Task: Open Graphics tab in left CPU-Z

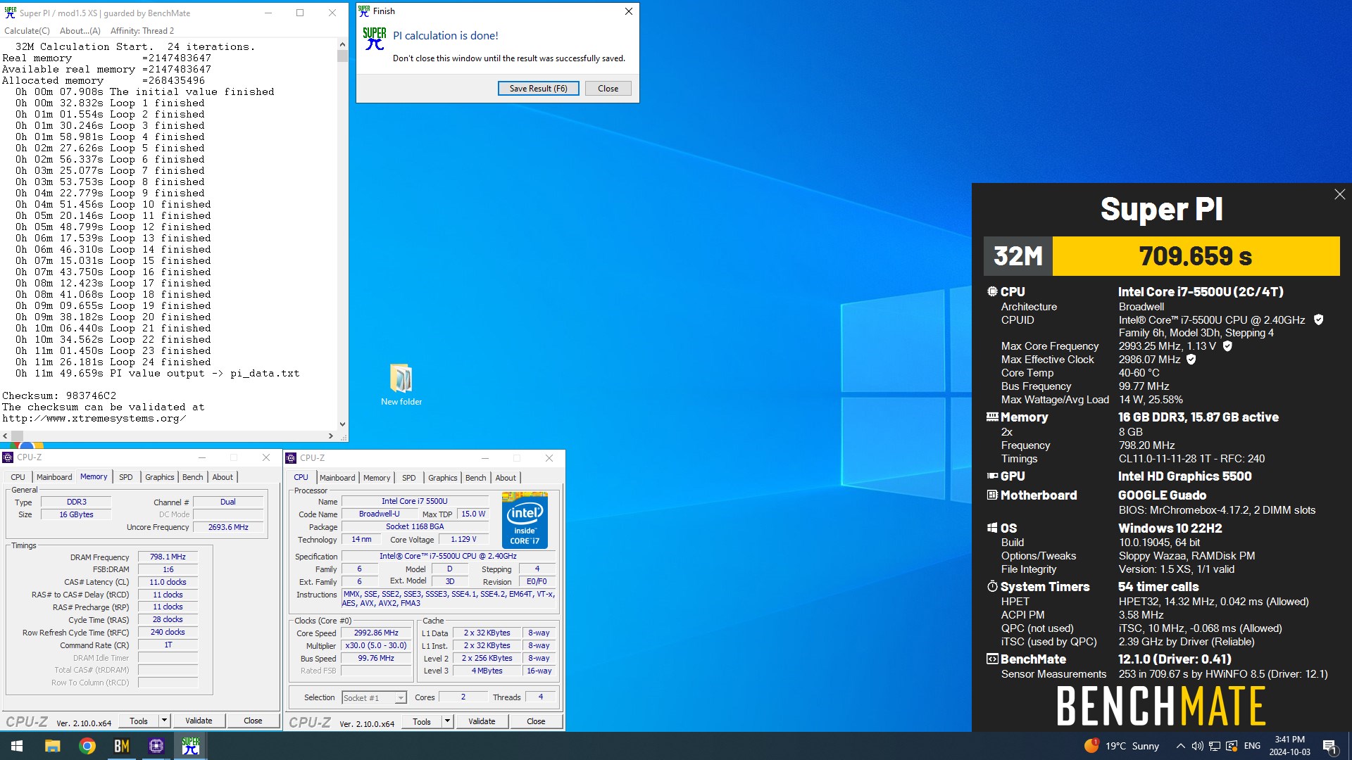Action: pos(160,477)
